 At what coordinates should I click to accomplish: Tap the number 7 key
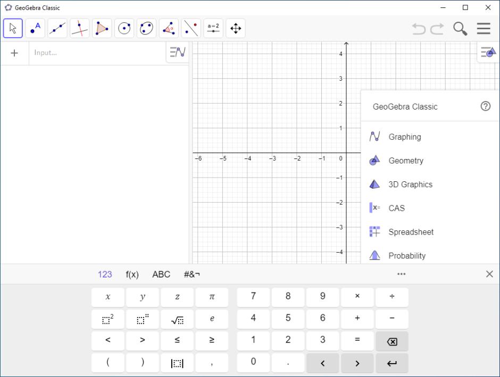[253, 297]
